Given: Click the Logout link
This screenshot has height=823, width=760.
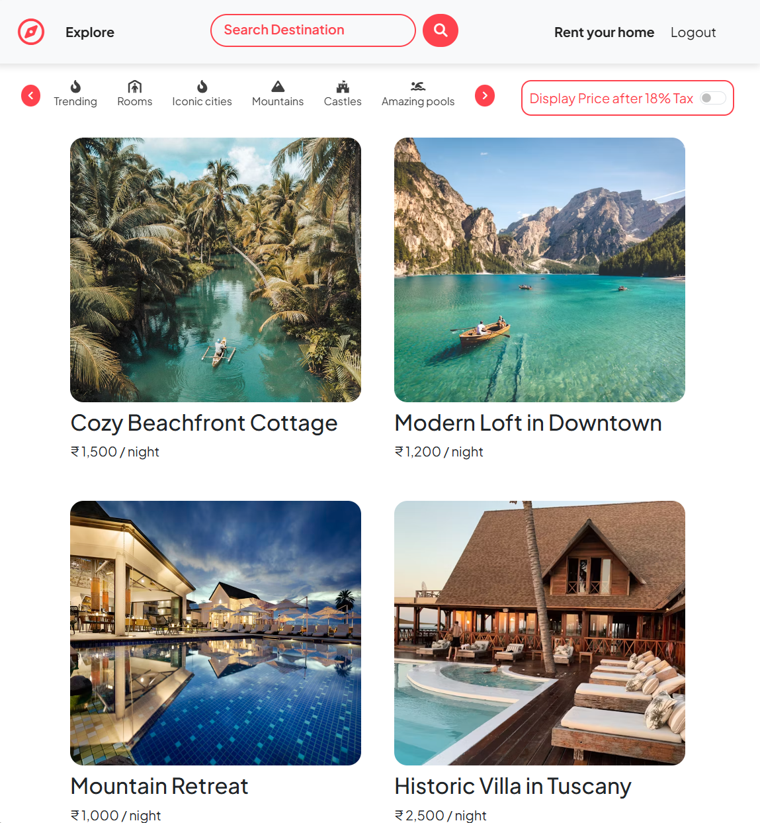Looking at the screenshot, I should pyautogui.click(x=693, y=32).
